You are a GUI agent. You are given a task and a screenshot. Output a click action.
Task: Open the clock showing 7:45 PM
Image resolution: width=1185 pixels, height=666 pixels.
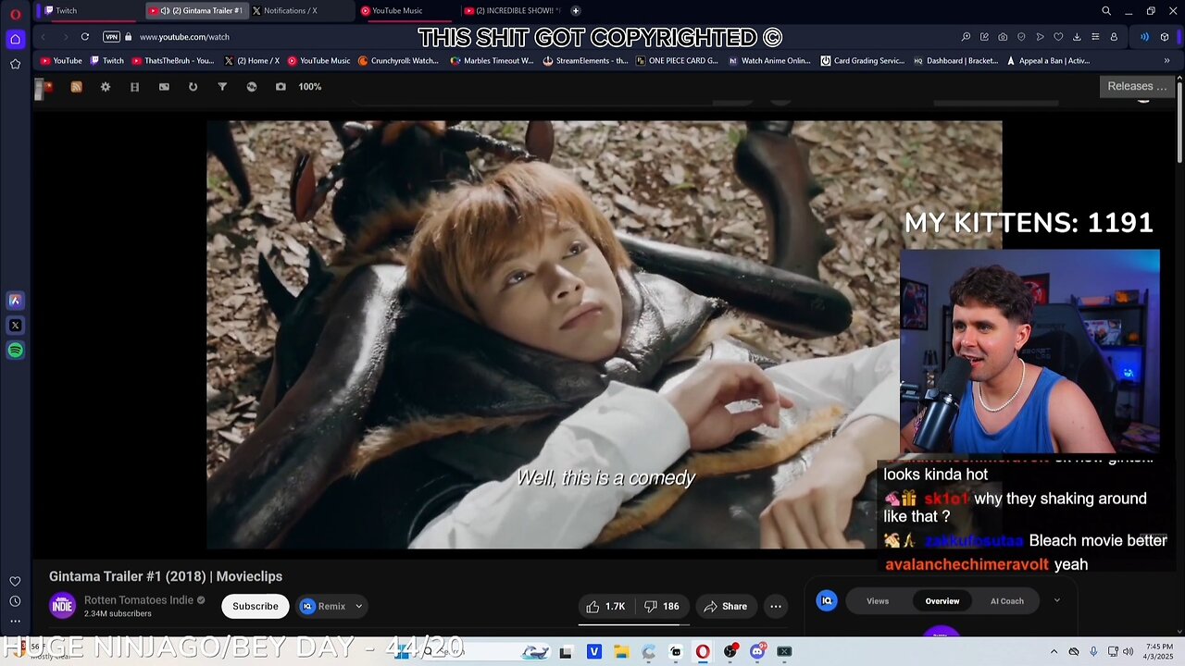point(1158,651)
